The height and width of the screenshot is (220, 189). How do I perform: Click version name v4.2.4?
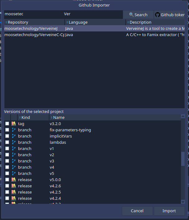point(55,198)
